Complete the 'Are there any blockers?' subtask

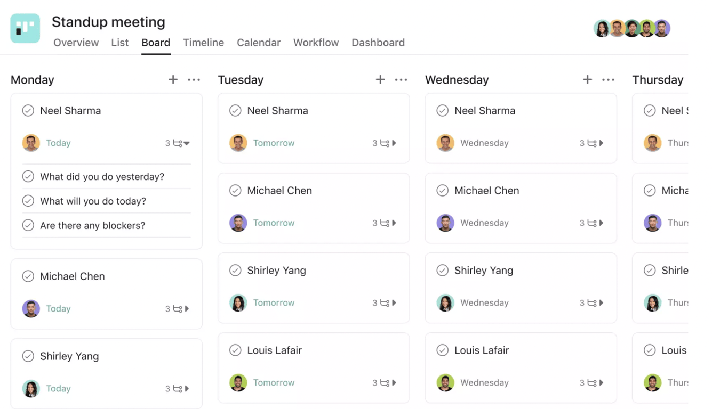click(28, 225)
